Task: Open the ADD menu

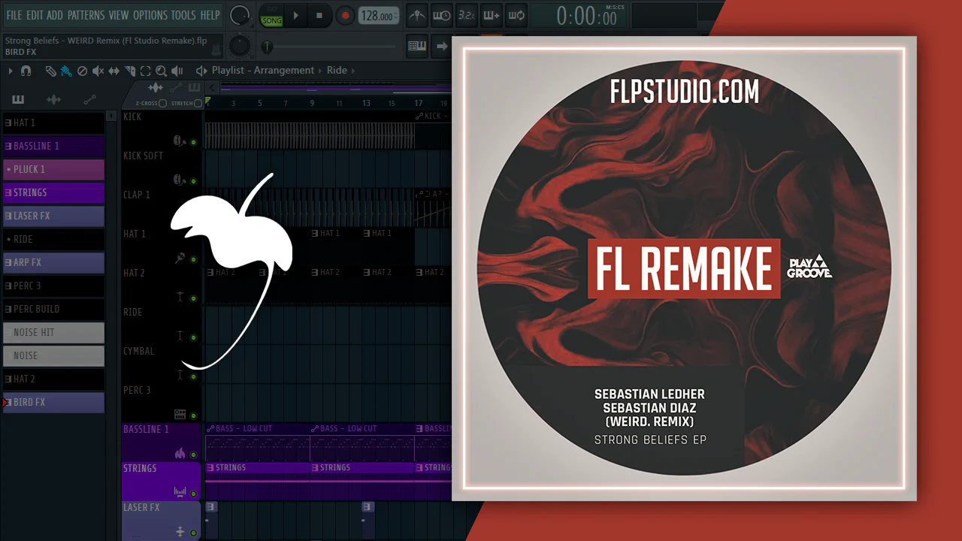Action: tap(55, 15)
